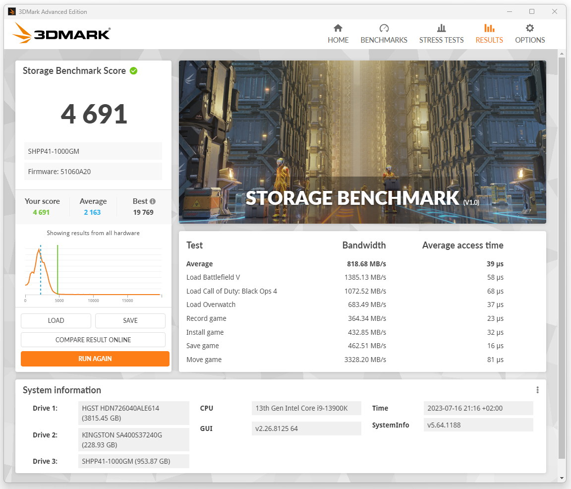Click the SAVE button
The image size is (571, 489).
click(x=130, y=321)
